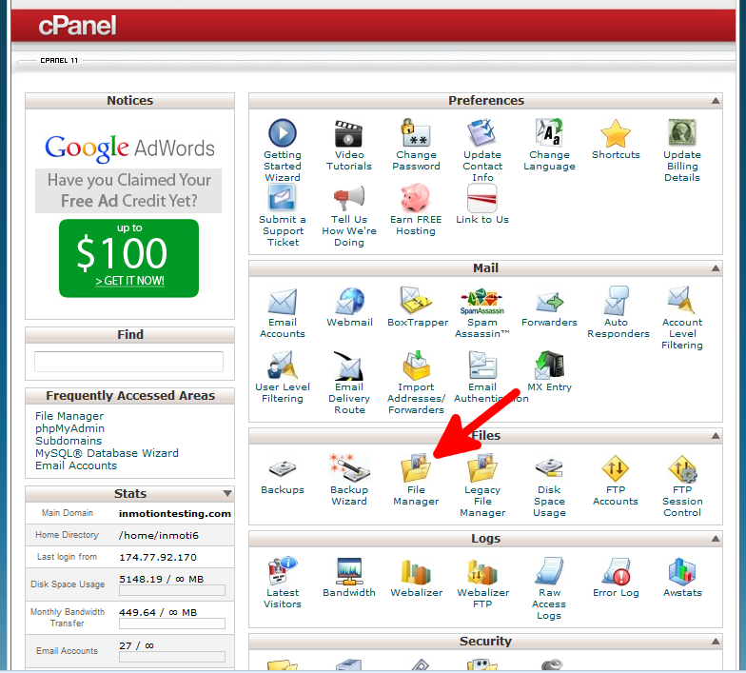Open Video Tutorials clapperboard icon
This screenshot has height=673, width=746.
[x=348, y=133]
